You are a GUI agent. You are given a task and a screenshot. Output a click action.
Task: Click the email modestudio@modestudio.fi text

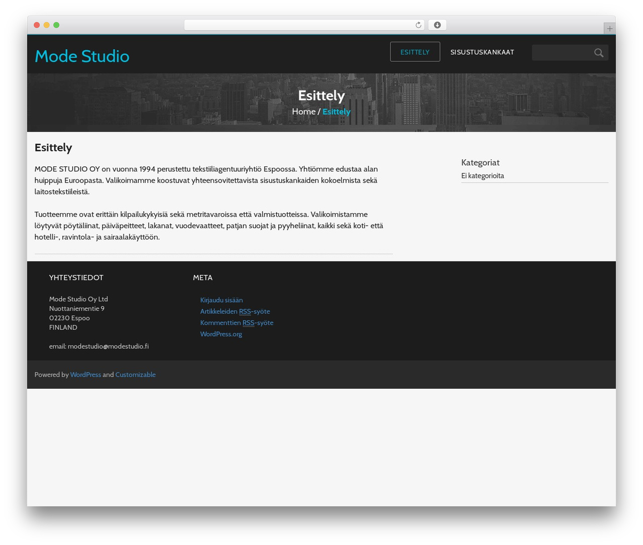pyautogui.click(x=99, y=346)
